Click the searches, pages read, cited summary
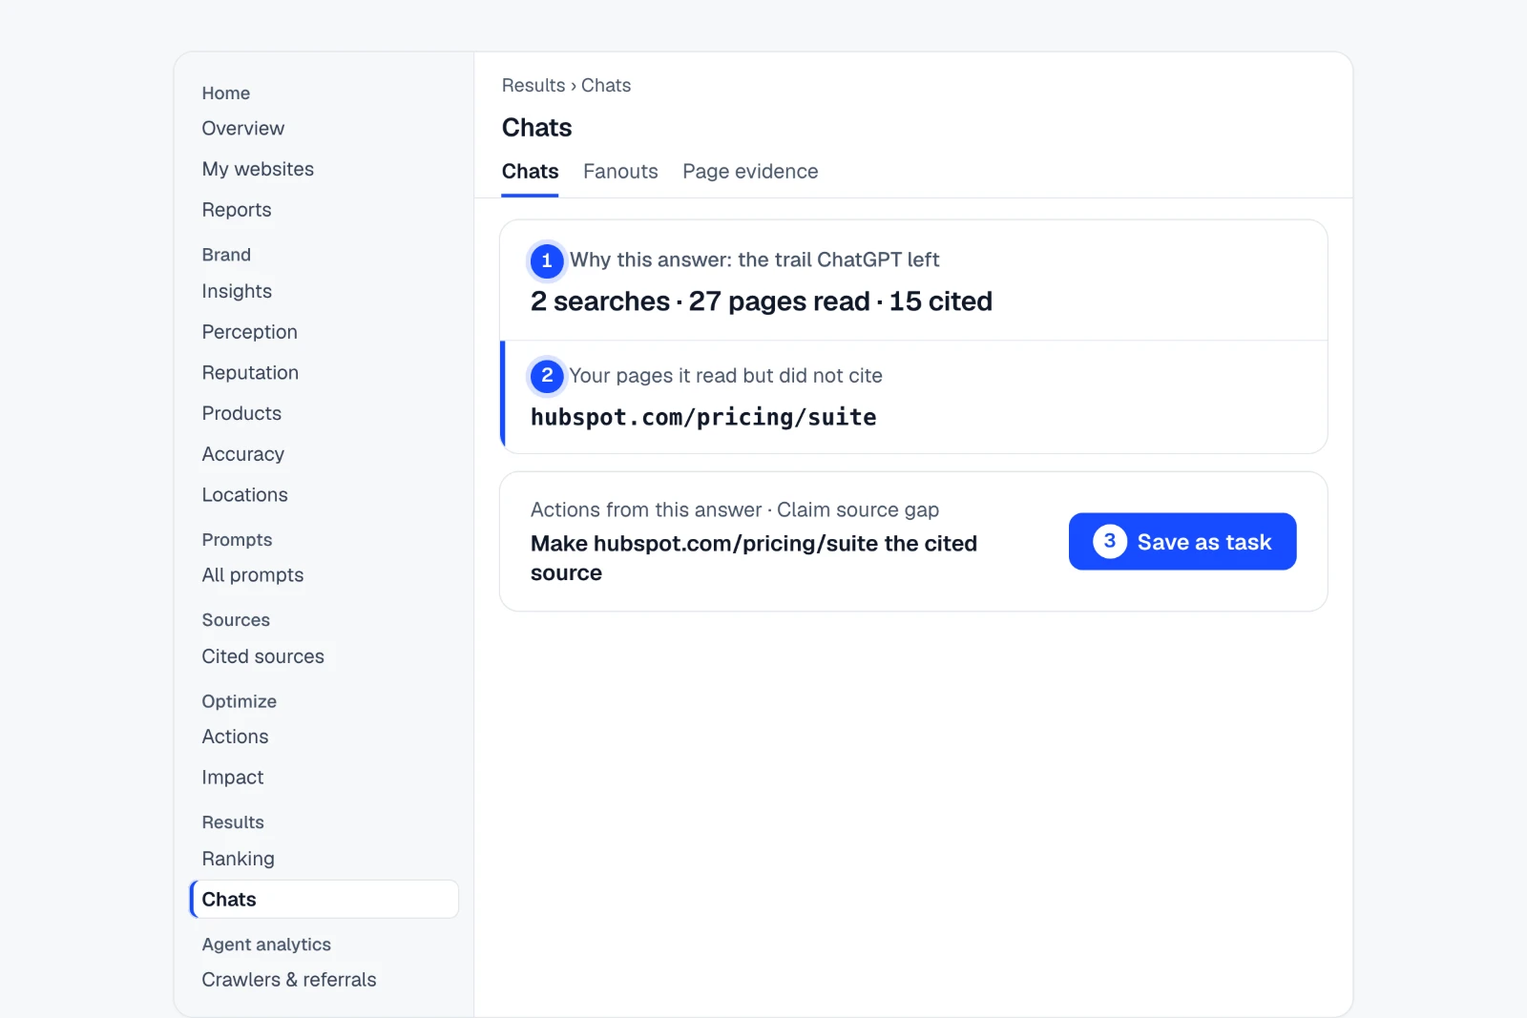 point(762,301)
